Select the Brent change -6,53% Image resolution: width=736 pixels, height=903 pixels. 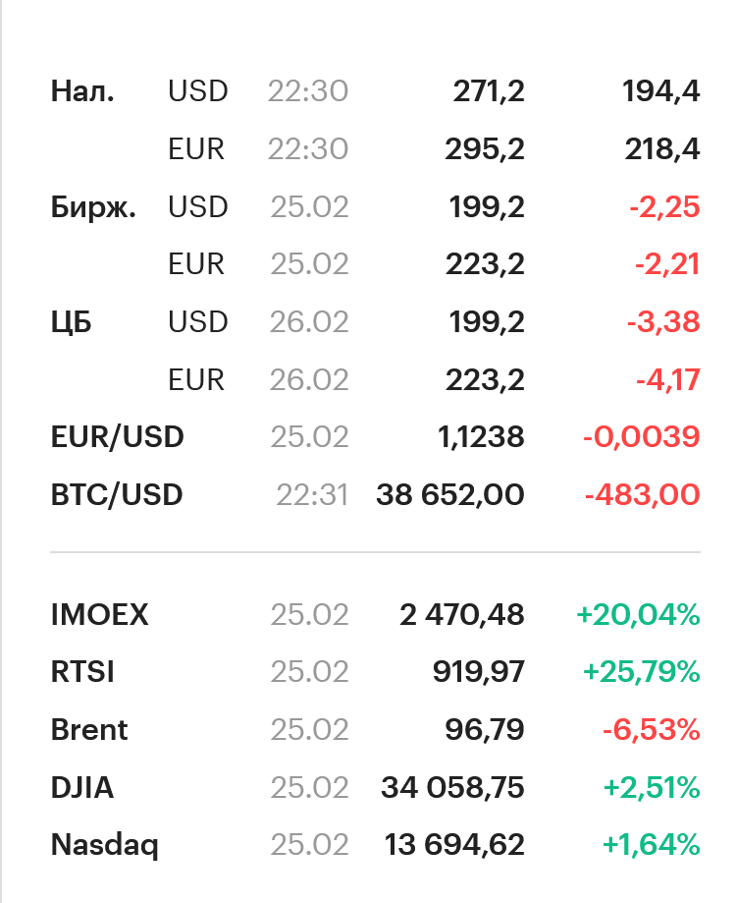(651, 730)
